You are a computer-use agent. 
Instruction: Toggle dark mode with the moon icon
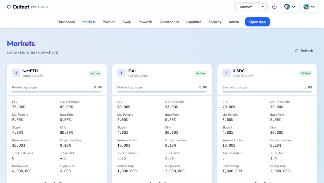[x=274, y=7]
